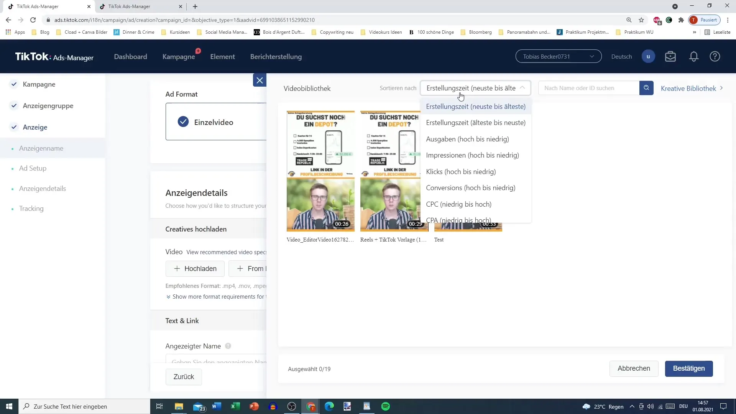Click the search magnifier button in Videobibliothek
This screenshot has height=414, width=736.
[646, 88]
